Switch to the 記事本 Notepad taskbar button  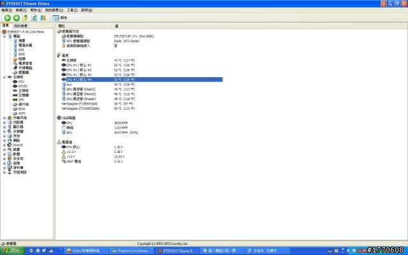tap(268, 251)
